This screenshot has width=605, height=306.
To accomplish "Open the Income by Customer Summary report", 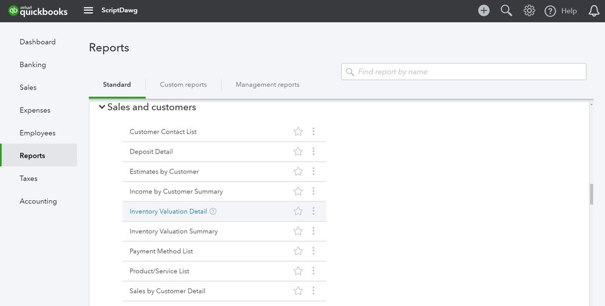I will click(x=176, y=191).
